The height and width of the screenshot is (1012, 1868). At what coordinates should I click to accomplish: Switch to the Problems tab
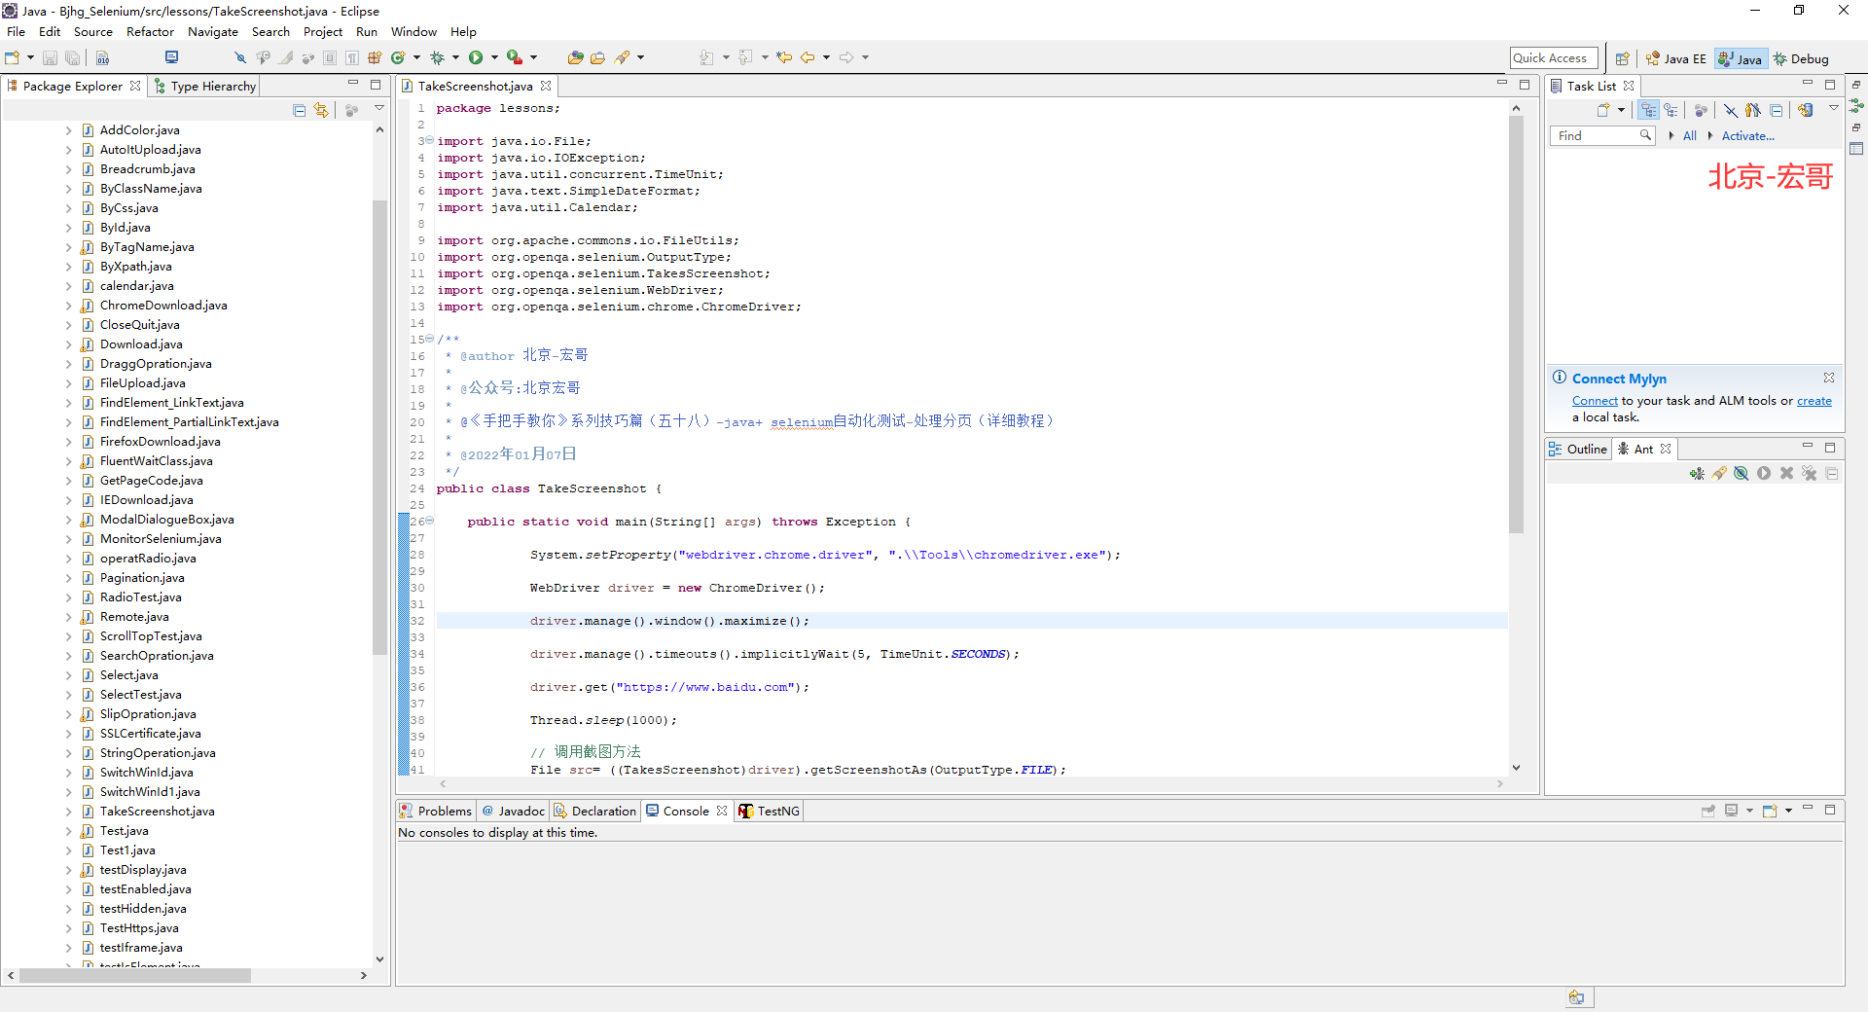[x=436, y=811]
